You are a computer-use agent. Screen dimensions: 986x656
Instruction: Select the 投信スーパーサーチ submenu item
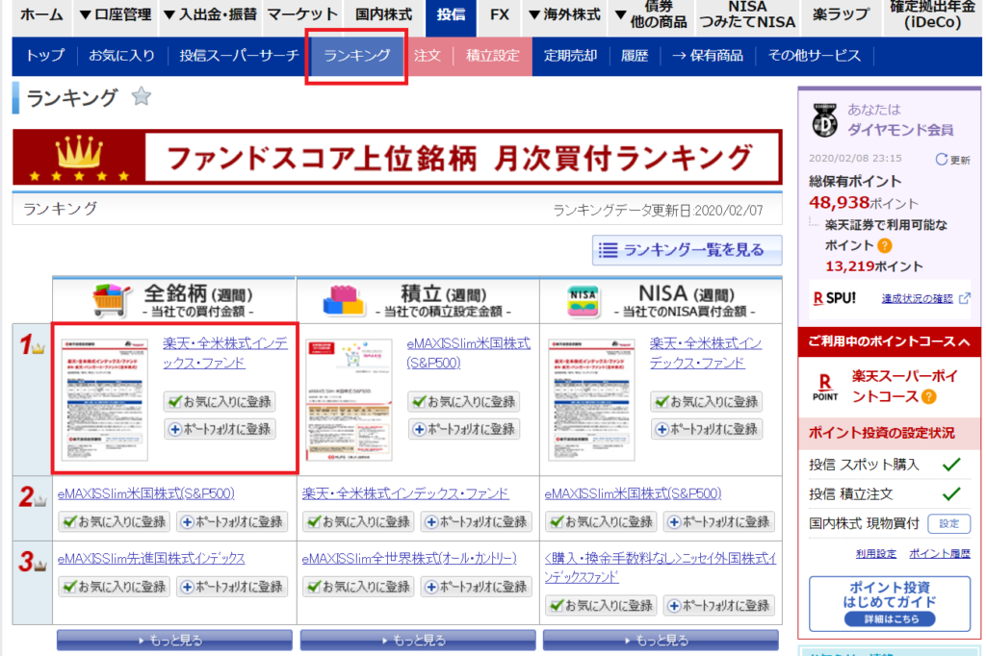pos(239,55)
